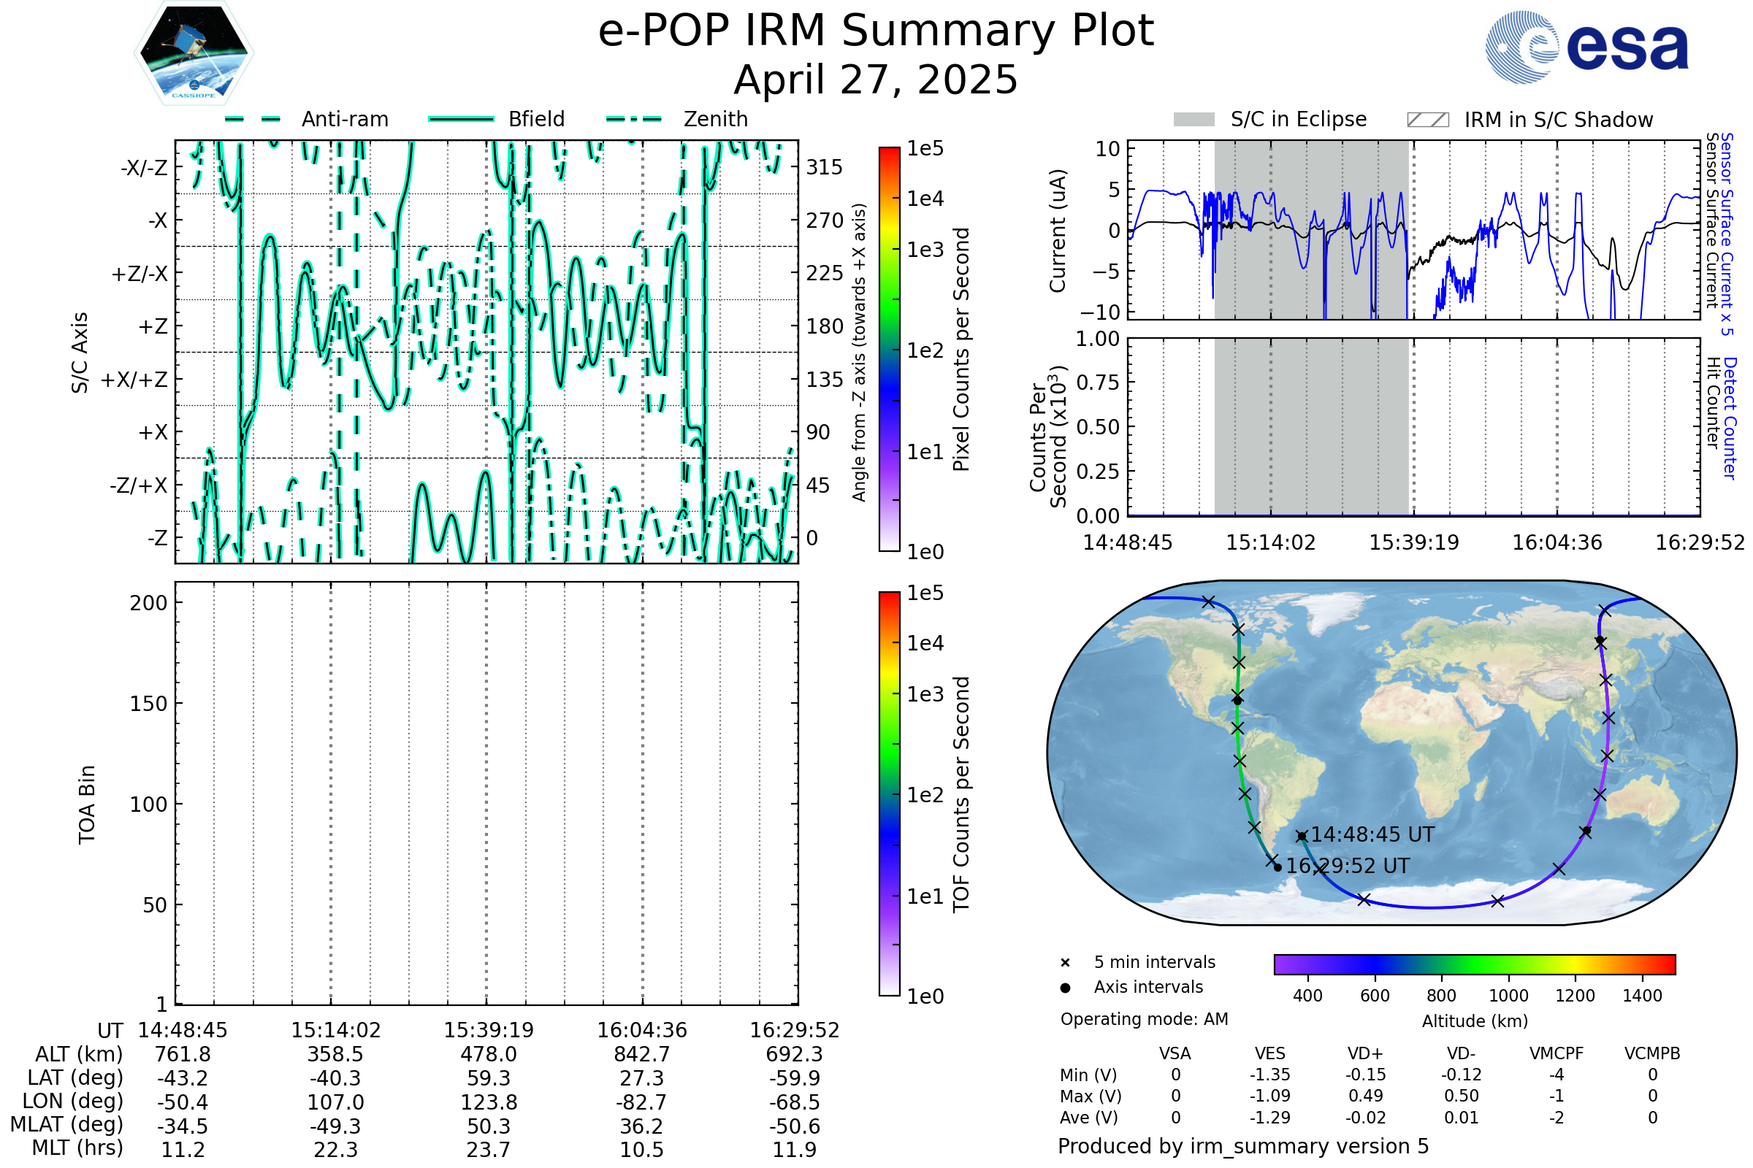The height and width of the screenshot is (1168, 1753).
Task: Click the VMCPF column header
Action: coord(1557,1053)
